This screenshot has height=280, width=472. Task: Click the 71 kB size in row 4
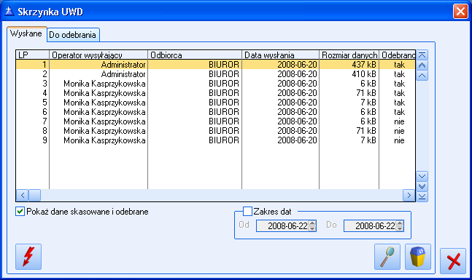[366, 93]
